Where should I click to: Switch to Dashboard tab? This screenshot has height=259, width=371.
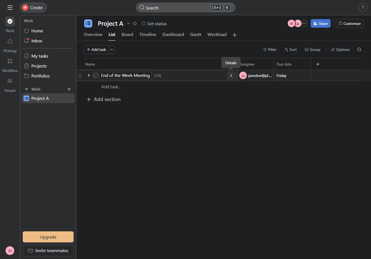pyautogui.click(x=173, y=35)
